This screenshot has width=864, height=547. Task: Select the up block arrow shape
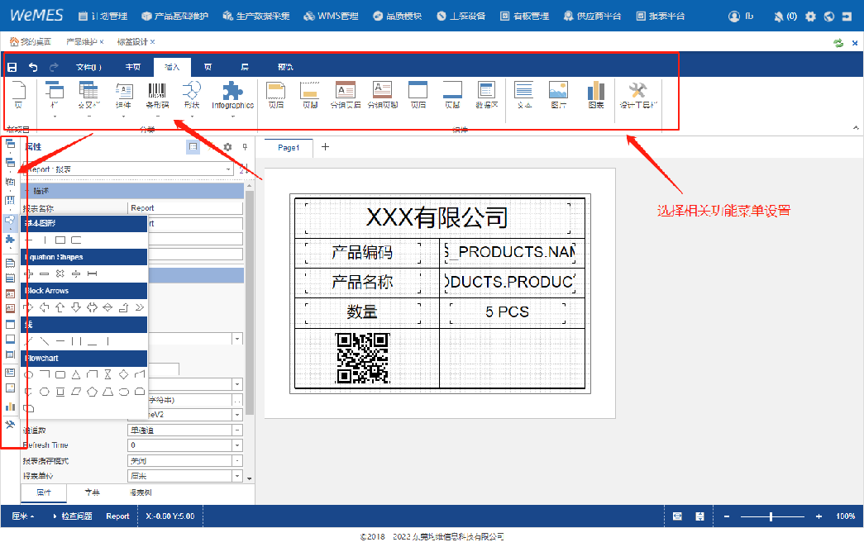[x=60, y=307]
